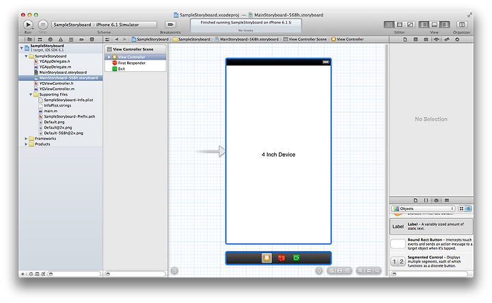Select the Label object in library
The image size is (492, 303).
(431, 226)
